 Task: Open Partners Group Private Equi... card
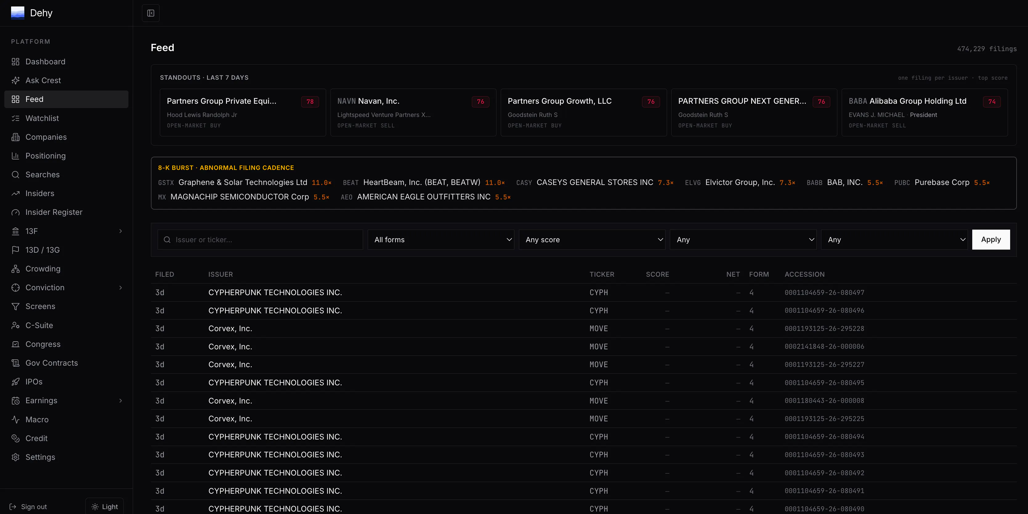pos(243,112)
